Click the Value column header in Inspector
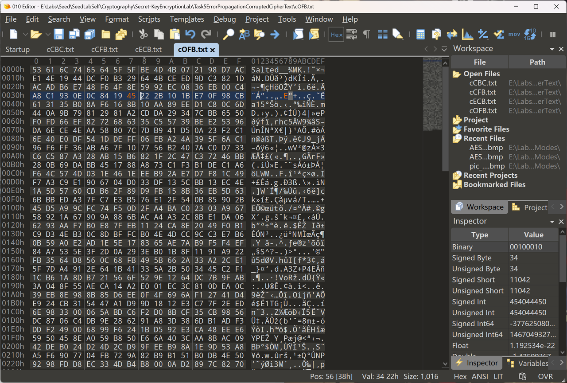The width and height of the screenshot is (567, 383). click(533, 234)
